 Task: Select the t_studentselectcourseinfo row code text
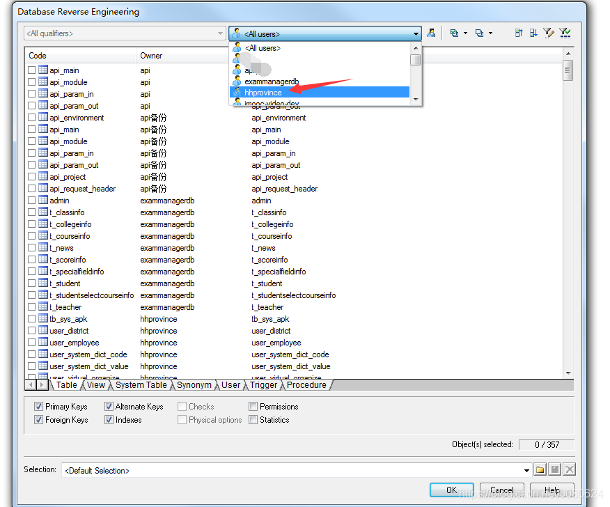pyautogui.click(x=92, y=295)
